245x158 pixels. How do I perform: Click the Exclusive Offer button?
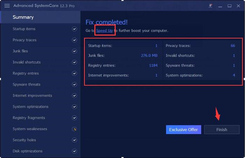(x=184, y=130)
